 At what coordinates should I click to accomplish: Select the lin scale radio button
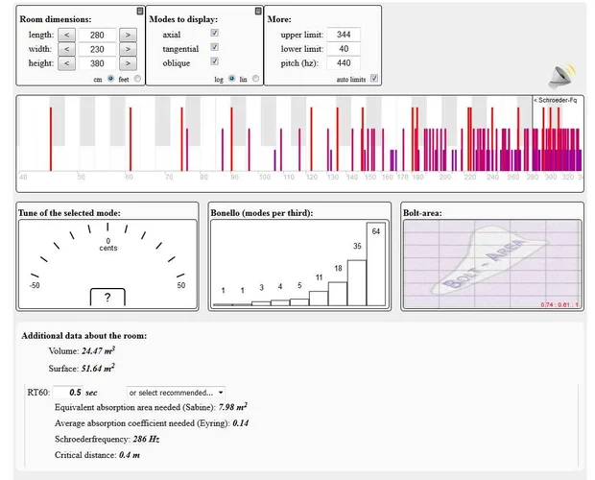coord(256,79)
